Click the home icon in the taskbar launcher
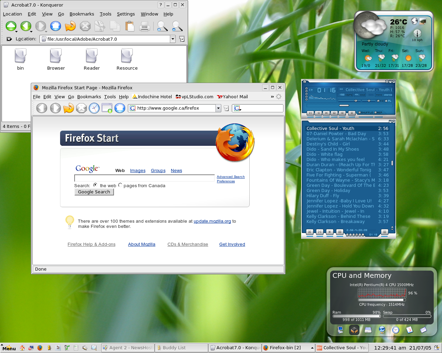442x353 pixels. (22, 348)
